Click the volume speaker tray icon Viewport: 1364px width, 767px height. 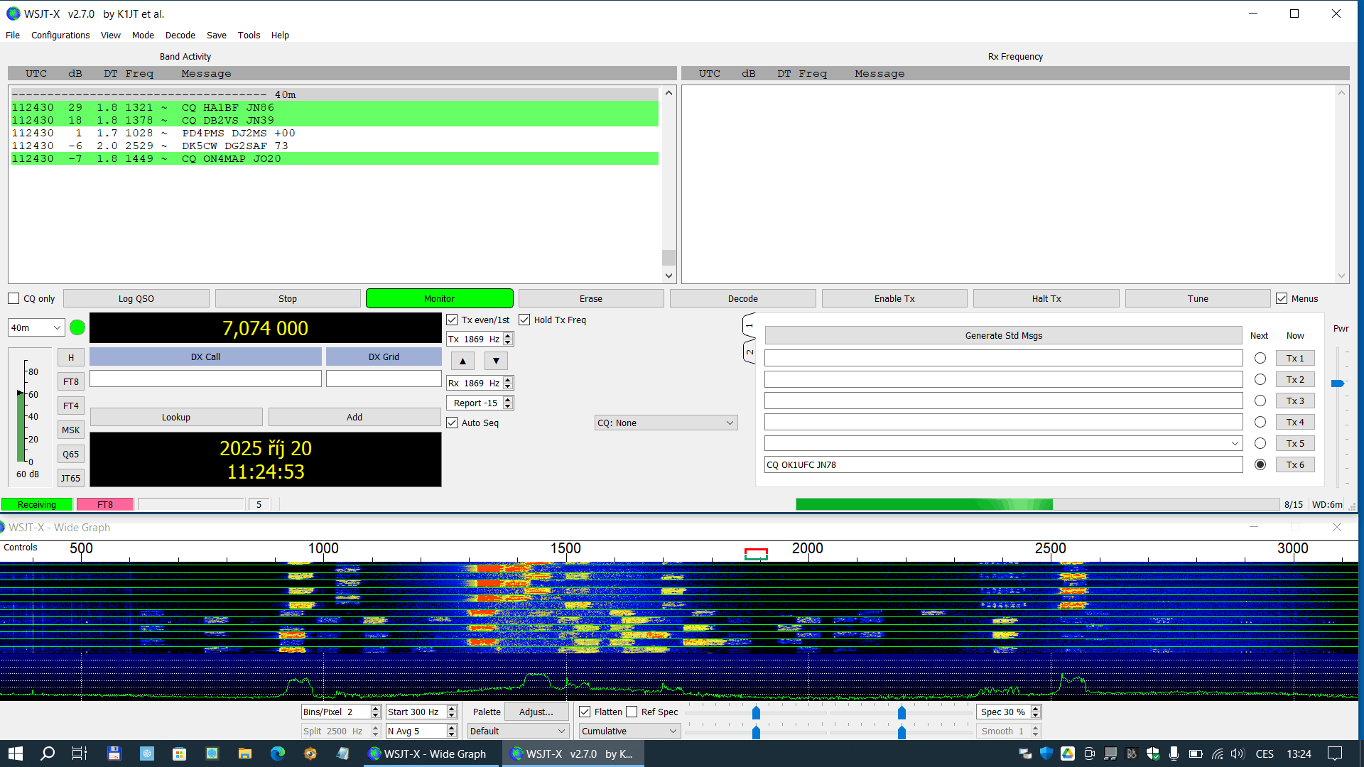point(1238,754)
